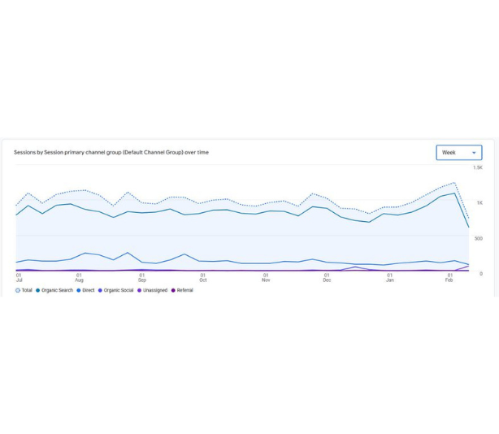This screenshot has height=434, width=499.
Task: Select the 01 Jul x-axis marker
Action: click(19, 277)
